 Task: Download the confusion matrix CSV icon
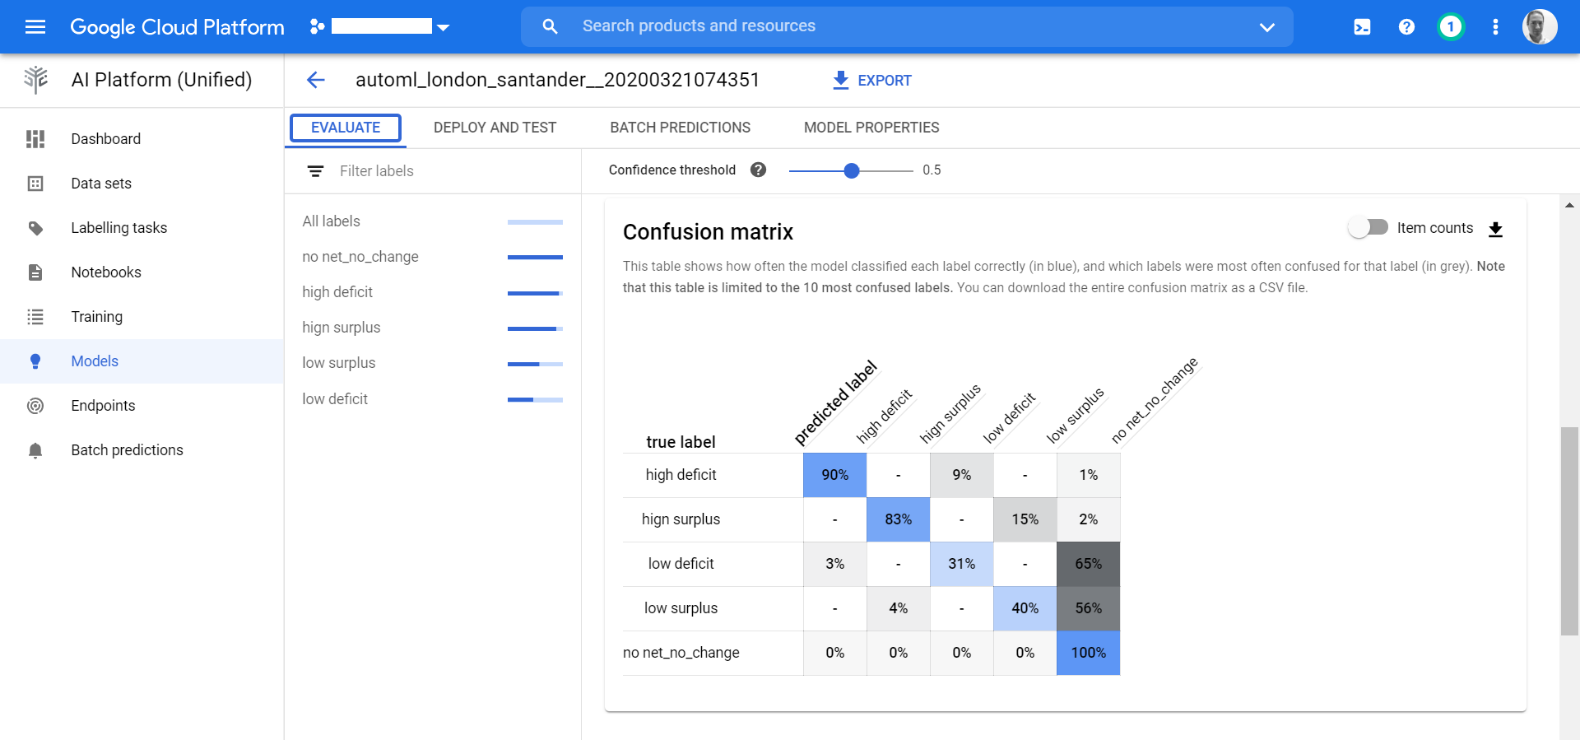[1496, 229]
